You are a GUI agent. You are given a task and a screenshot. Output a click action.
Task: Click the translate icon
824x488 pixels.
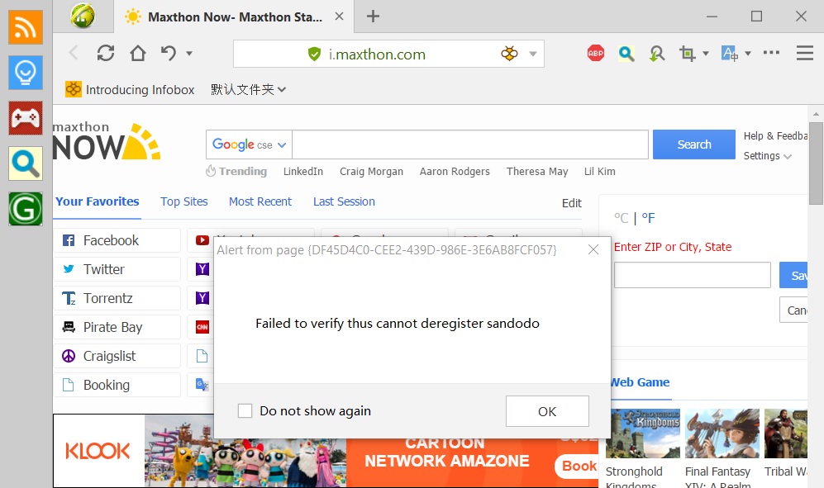click(x=730, y=53)
